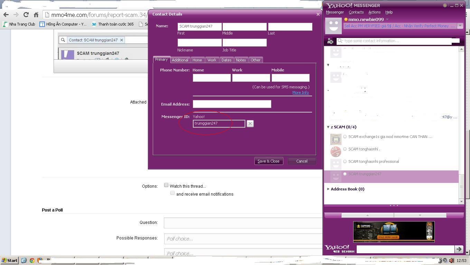Expand the 'Address Book (0)' group
Image resolution: width=470 pixels, height=265 pixels.
(x=328, y=189)
